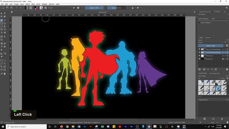Open foreground background color swatch
The height and width of the screenshot is (129, 229).
click(36, 8)
